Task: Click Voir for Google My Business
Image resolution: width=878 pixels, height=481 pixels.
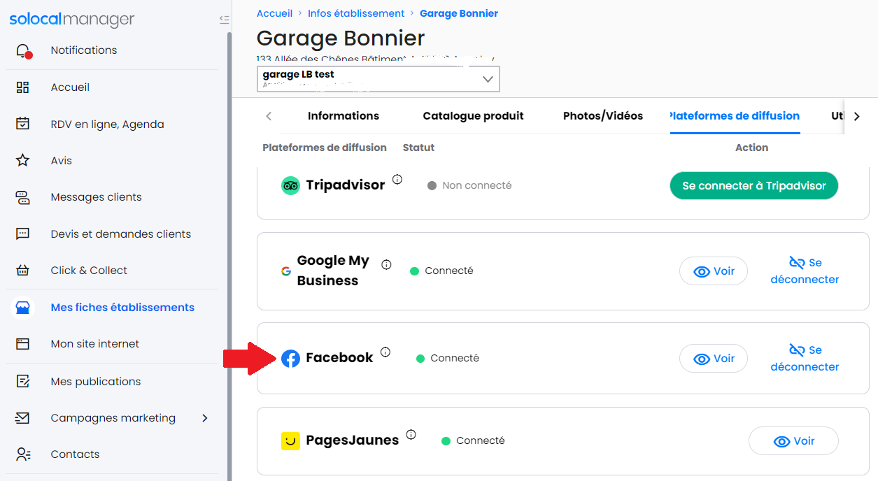Action: tap(714, 271)
